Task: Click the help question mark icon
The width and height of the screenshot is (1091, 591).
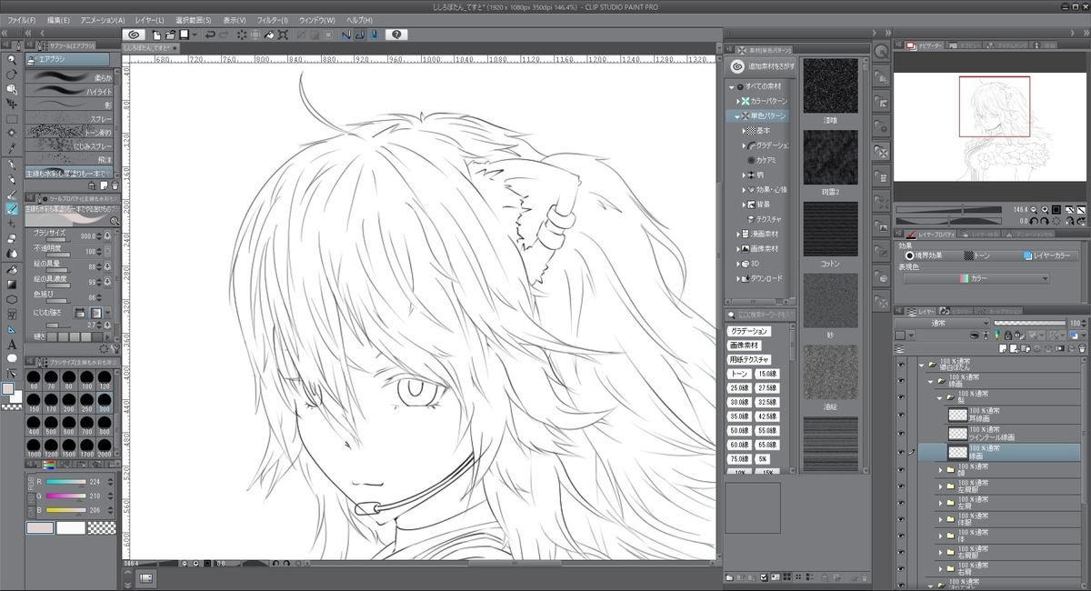Action: tap(396, 35)
